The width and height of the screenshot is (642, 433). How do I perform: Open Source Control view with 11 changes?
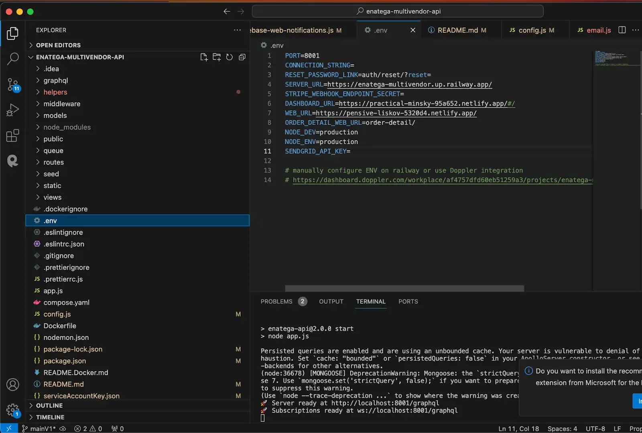13,85
